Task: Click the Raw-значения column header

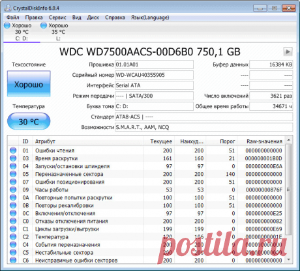Action: click(x=262, y=141)
